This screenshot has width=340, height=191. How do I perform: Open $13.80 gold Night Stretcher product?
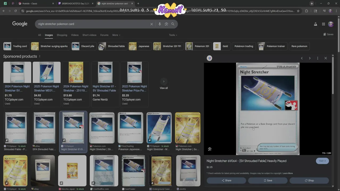point(76,84)
